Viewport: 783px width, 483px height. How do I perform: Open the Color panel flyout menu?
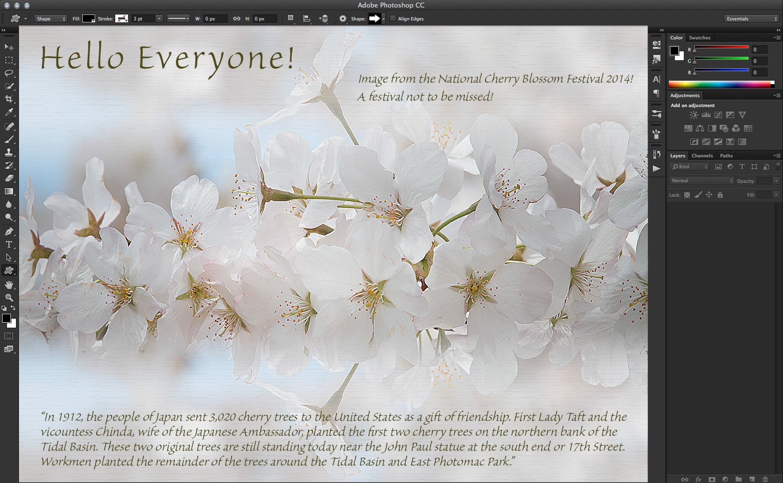coord(777,38)
